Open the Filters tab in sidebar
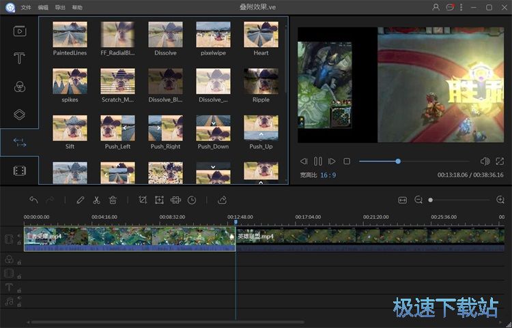 click(20, 87)
